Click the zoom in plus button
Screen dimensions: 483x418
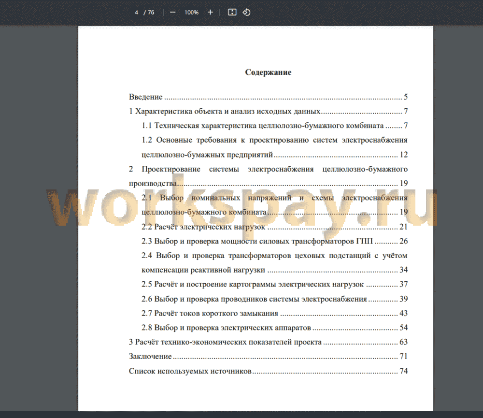(211, 13)
